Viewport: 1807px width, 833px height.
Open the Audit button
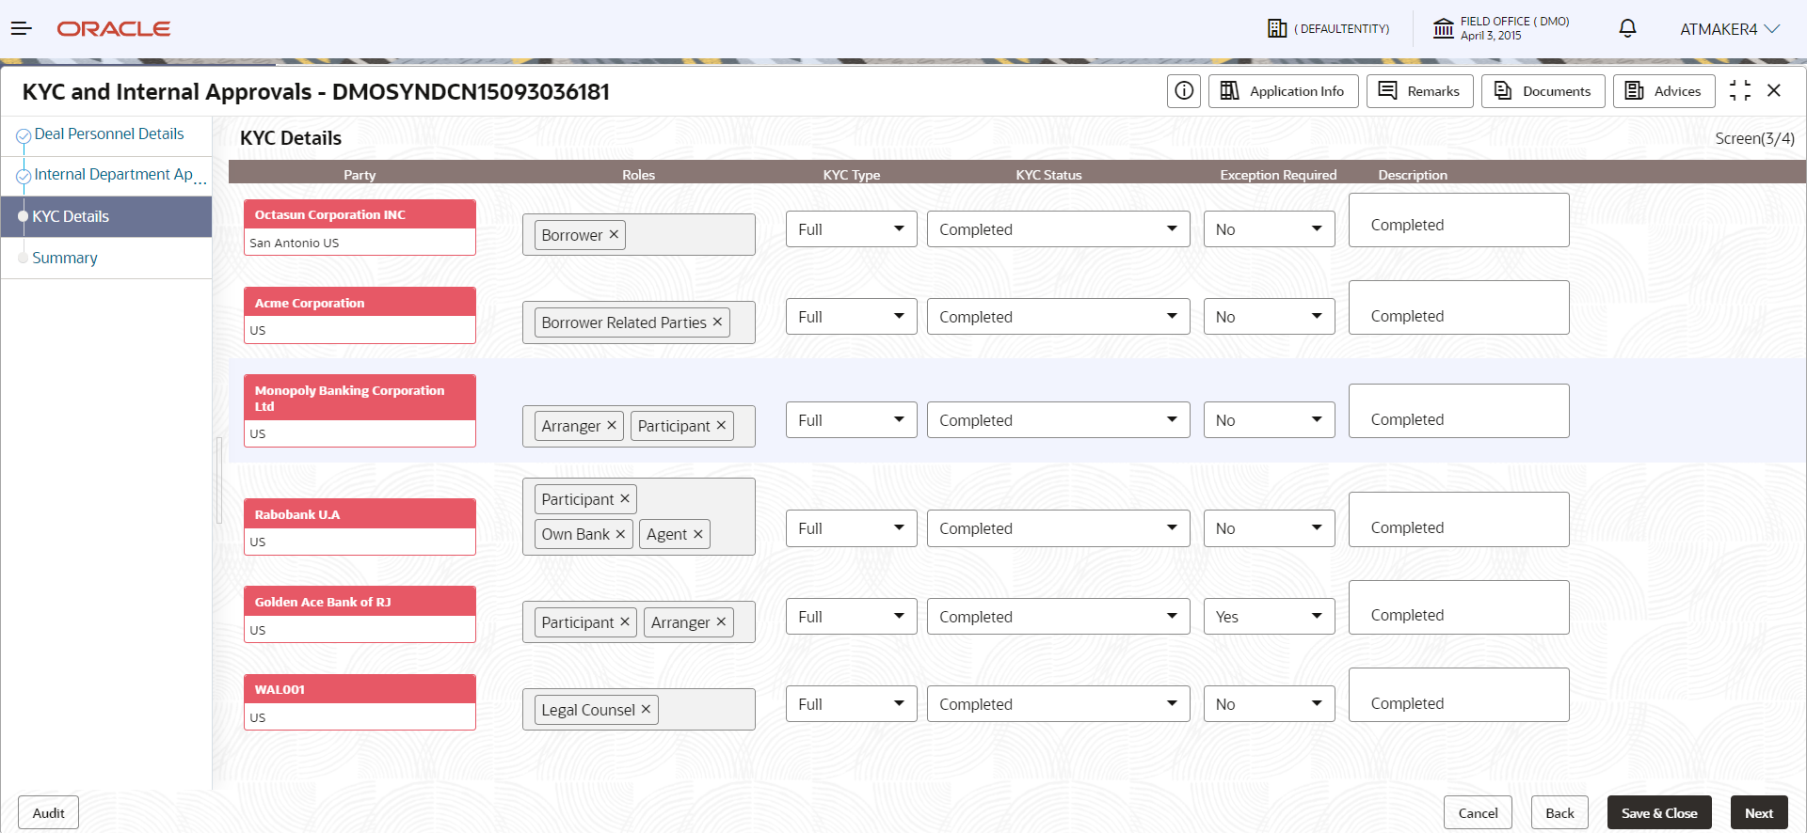click(48, 813)
